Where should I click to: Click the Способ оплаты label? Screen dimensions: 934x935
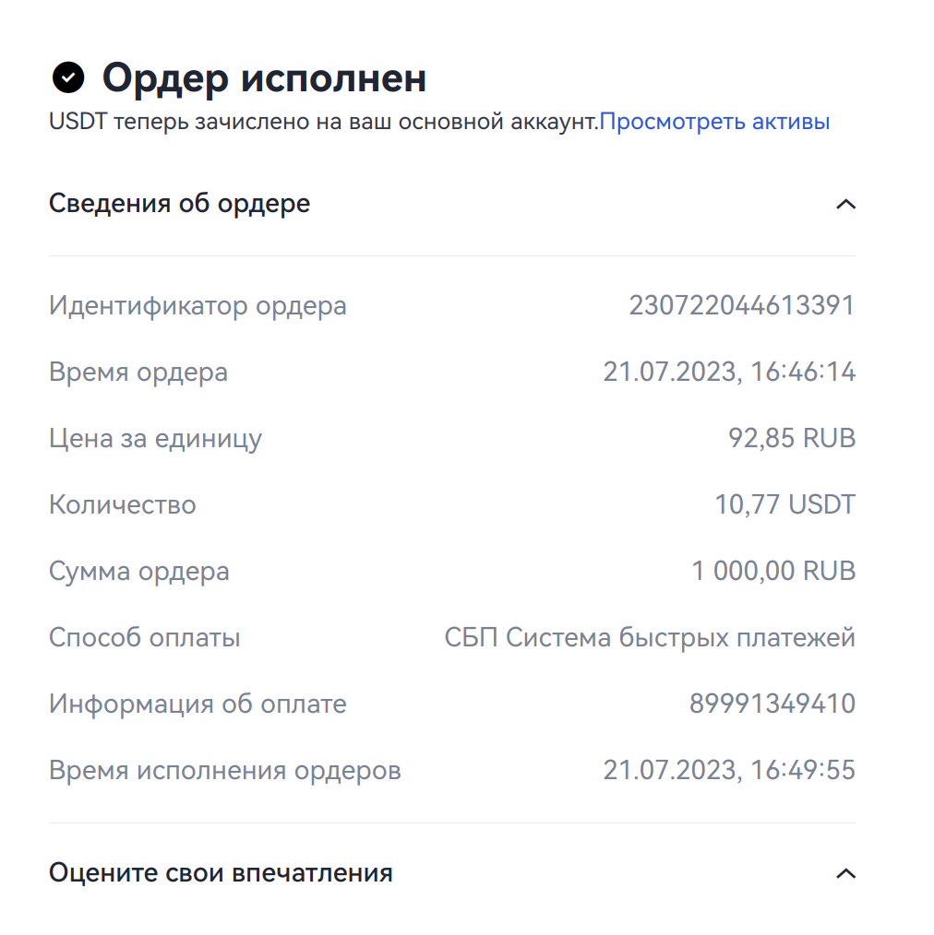click(144, 638)
